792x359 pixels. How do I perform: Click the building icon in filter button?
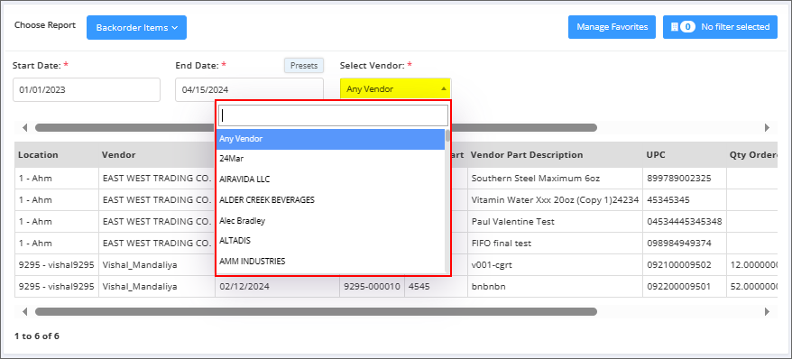pyautogui.click(x=674, y=27)
